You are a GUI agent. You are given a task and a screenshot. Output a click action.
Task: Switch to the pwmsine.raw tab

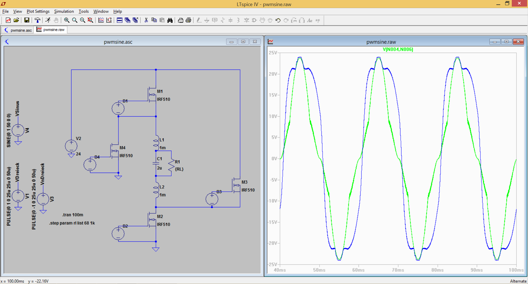tap(51, 30)
